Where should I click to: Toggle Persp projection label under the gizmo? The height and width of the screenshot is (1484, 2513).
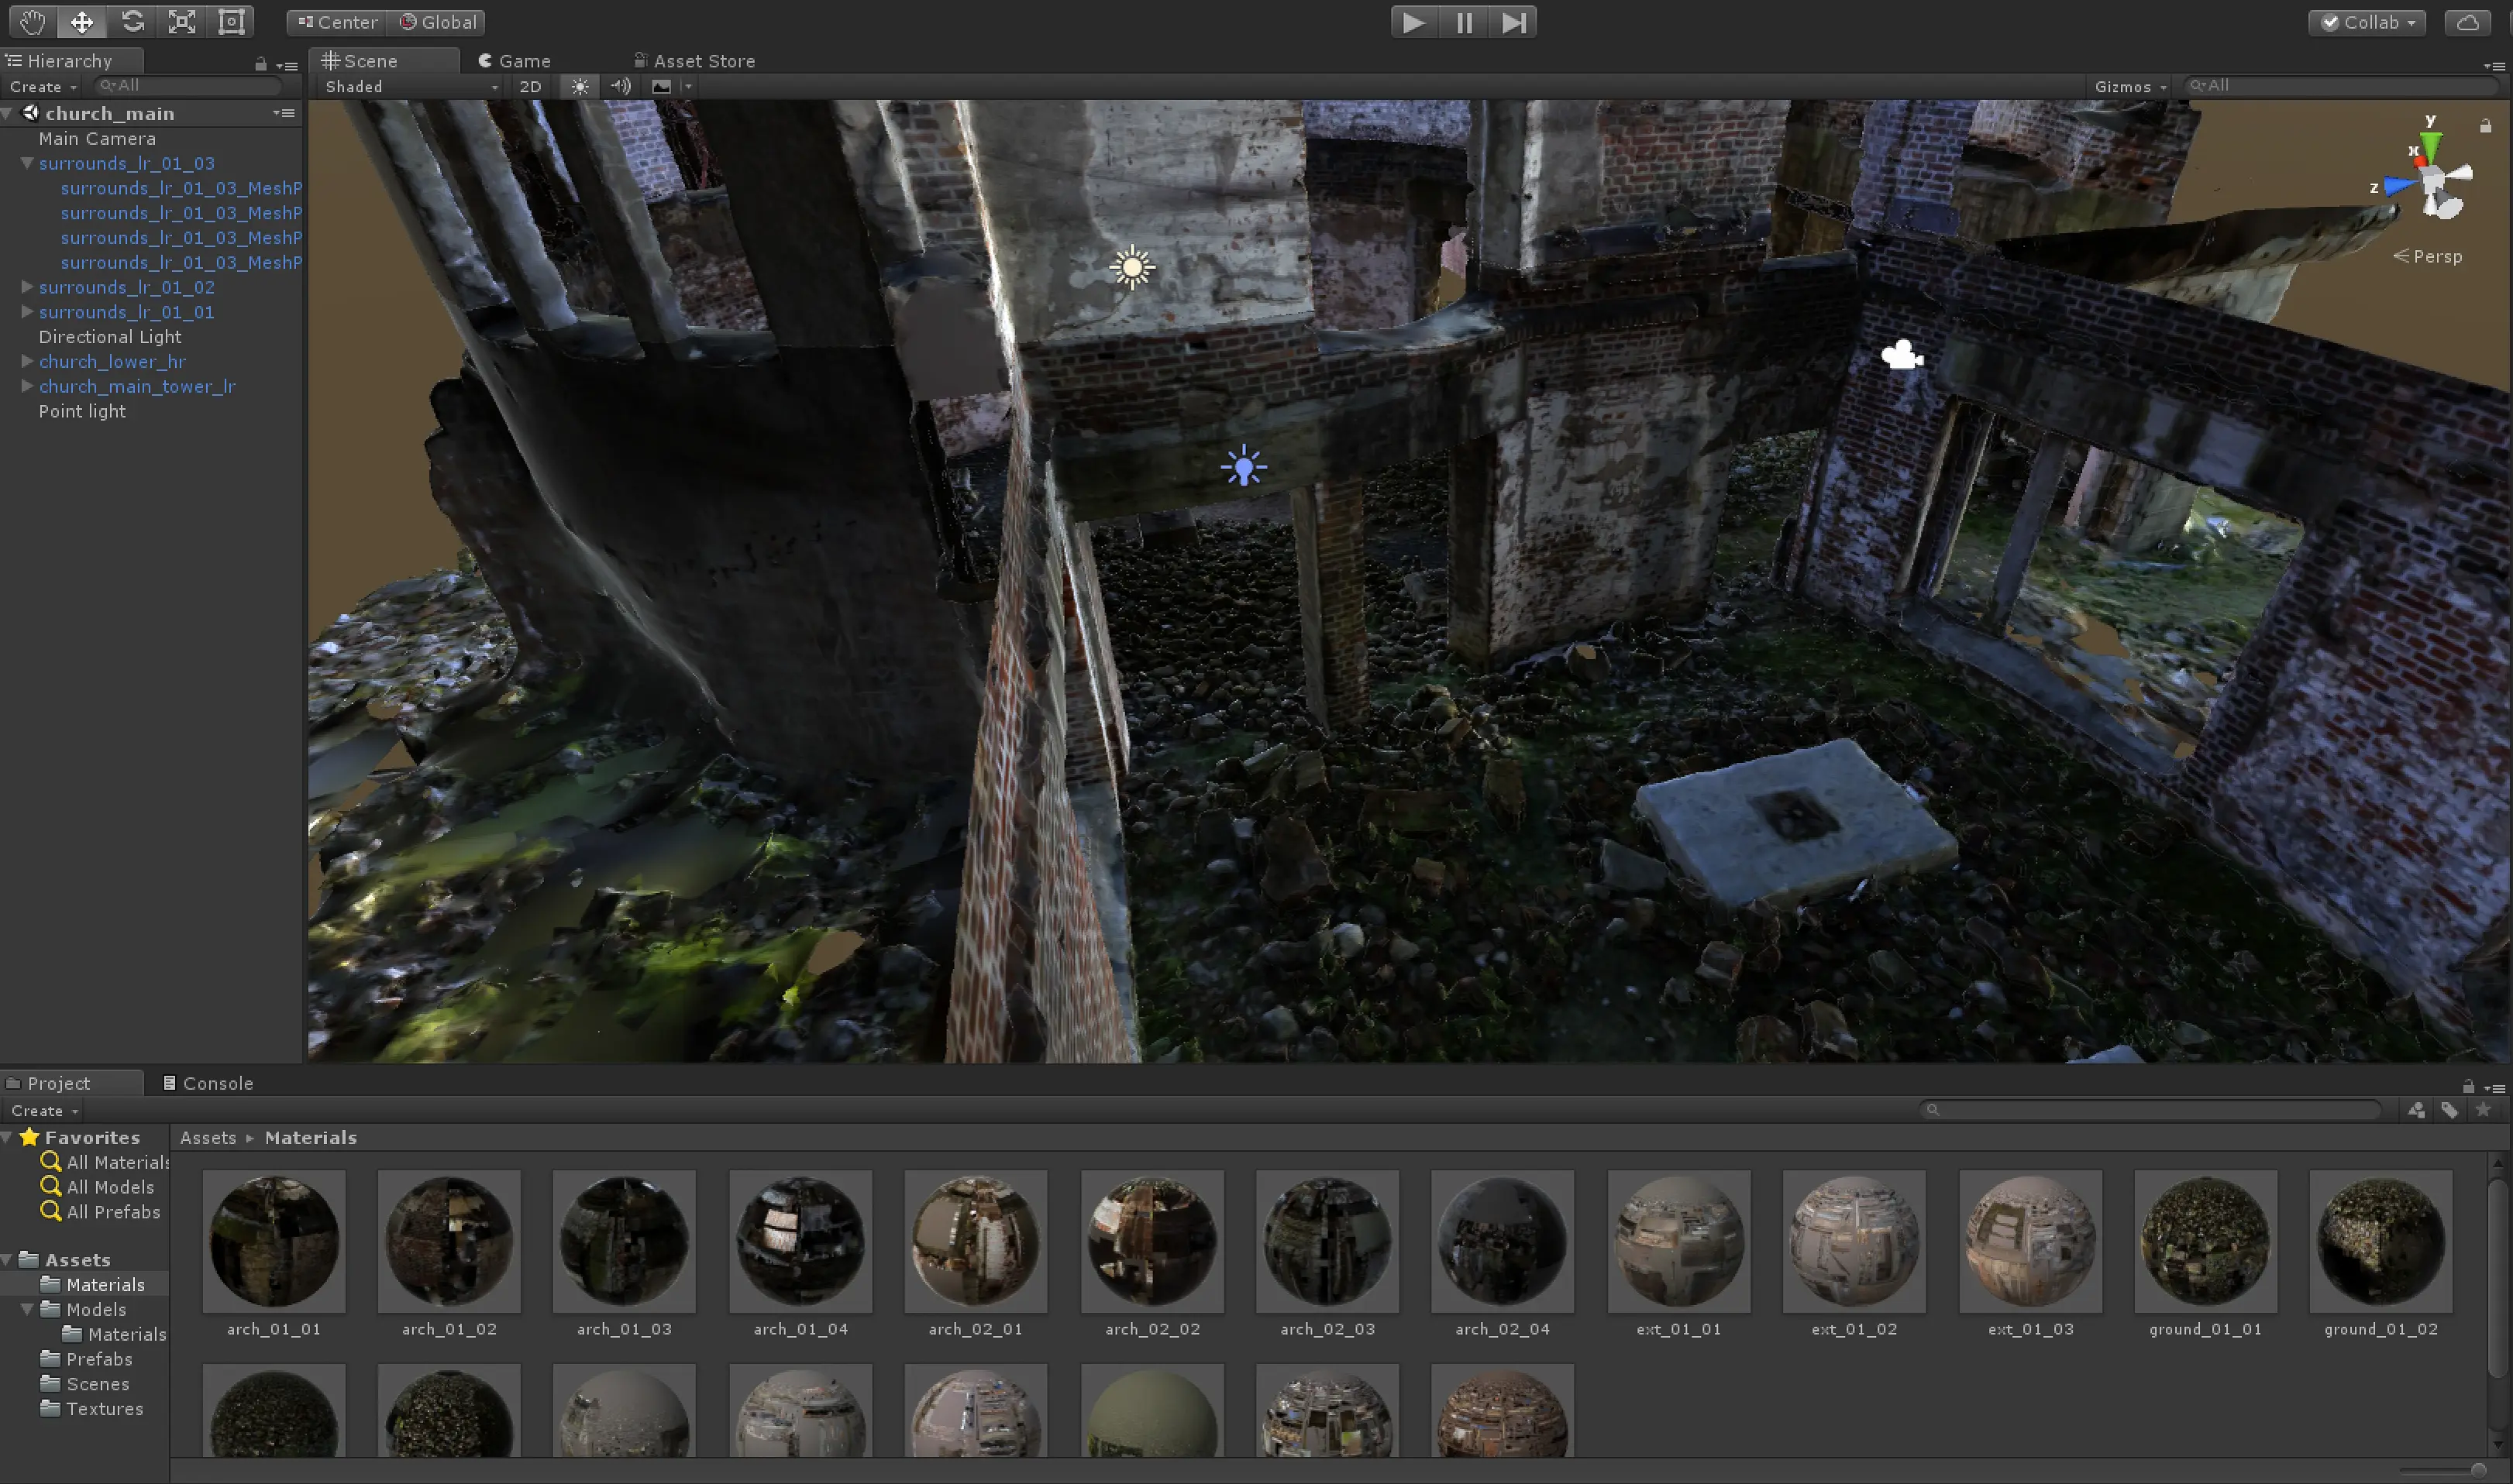point(2427,256)
